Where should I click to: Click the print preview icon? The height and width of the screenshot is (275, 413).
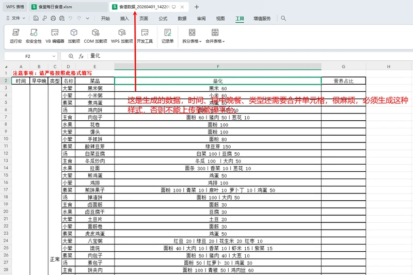click(62, 18)
